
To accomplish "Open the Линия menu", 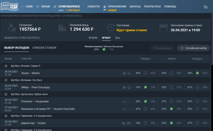I will pyautogui.click(x=46, y=7).
